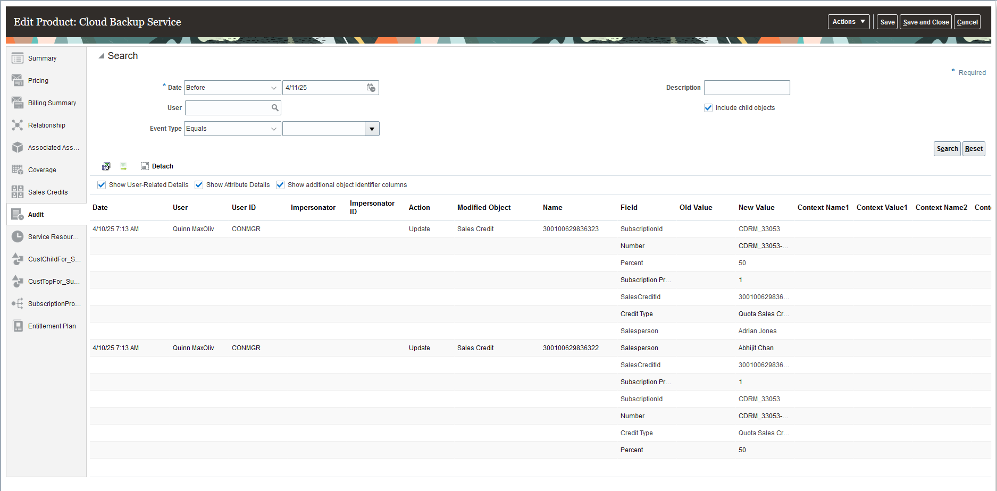Click the New Value column header
Image resolution: width=997 pixels, height=491 pixels.
click(x=756, y=208)
